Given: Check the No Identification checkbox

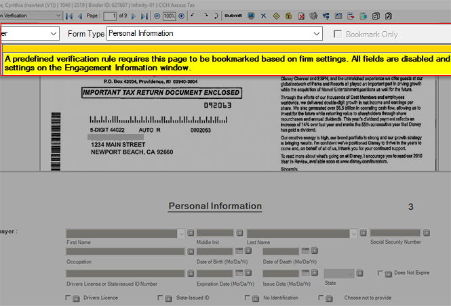Looking at the screenshot, I should 247,298.
